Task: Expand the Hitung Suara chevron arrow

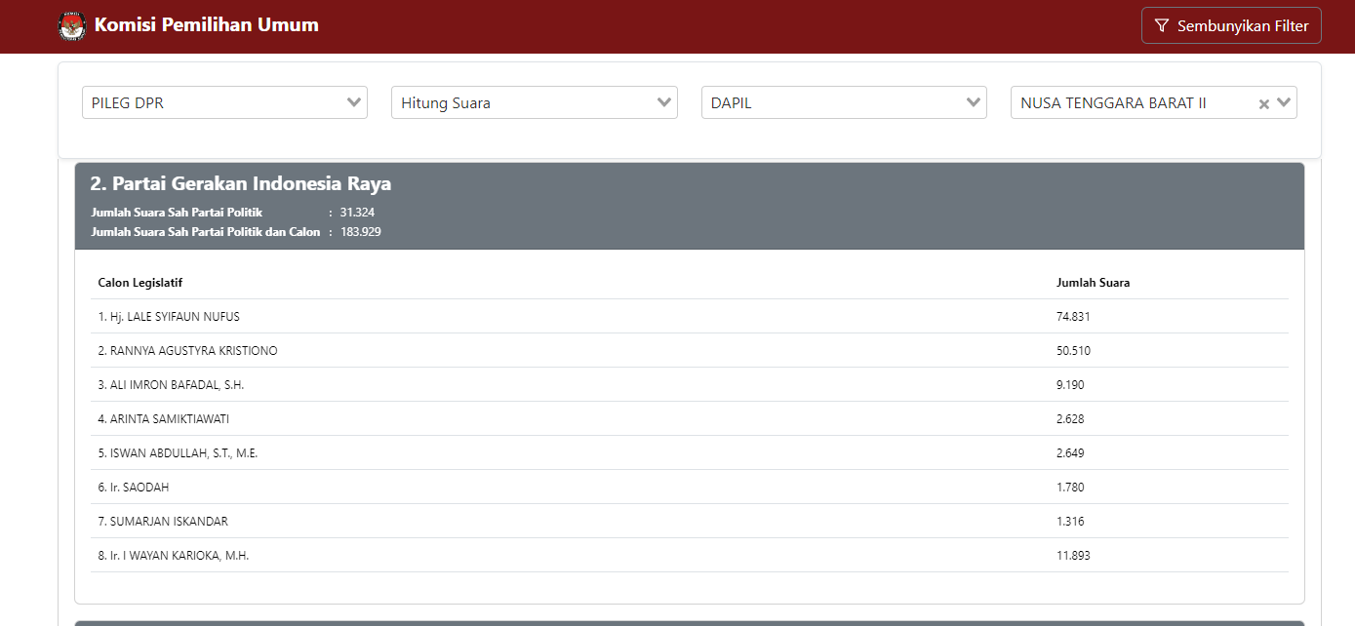Action: pos(664,102)
